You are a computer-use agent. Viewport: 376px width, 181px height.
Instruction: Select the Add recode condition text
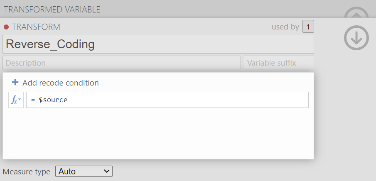click(60, 83)
